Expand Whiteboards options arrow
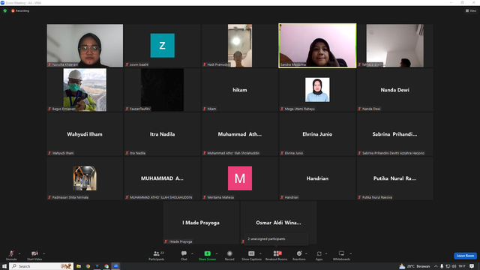Image resolution: width=480 pixels, height=270 pixels. (x=350, y=253)
